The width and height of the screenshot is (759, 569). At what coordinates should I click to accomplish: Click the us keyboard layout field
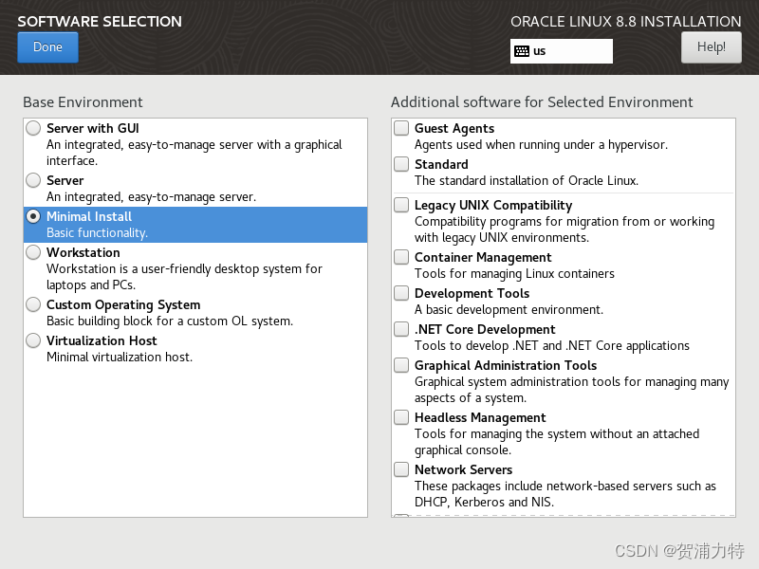tap(561, 51)
